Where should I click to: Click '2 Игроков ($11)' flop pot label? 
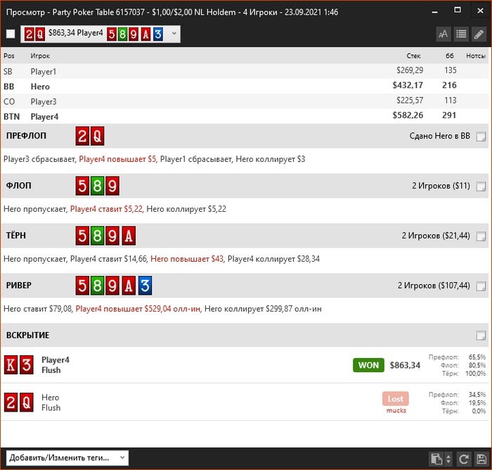441,186
